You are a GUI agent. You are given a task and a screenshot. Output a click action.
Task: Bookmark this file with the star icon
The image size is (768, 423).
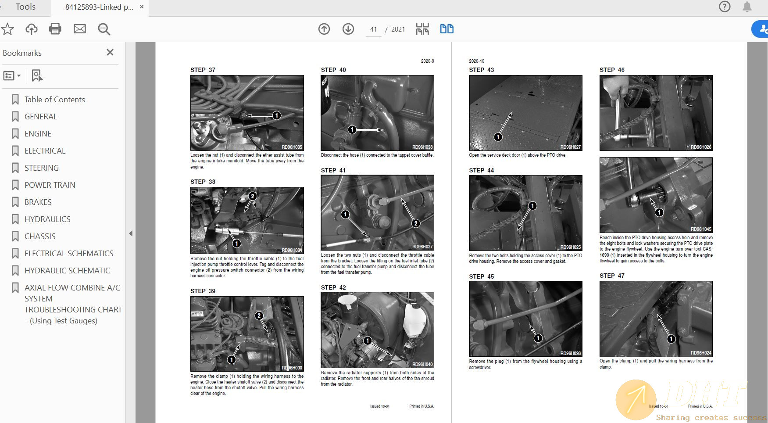[7, 29]
